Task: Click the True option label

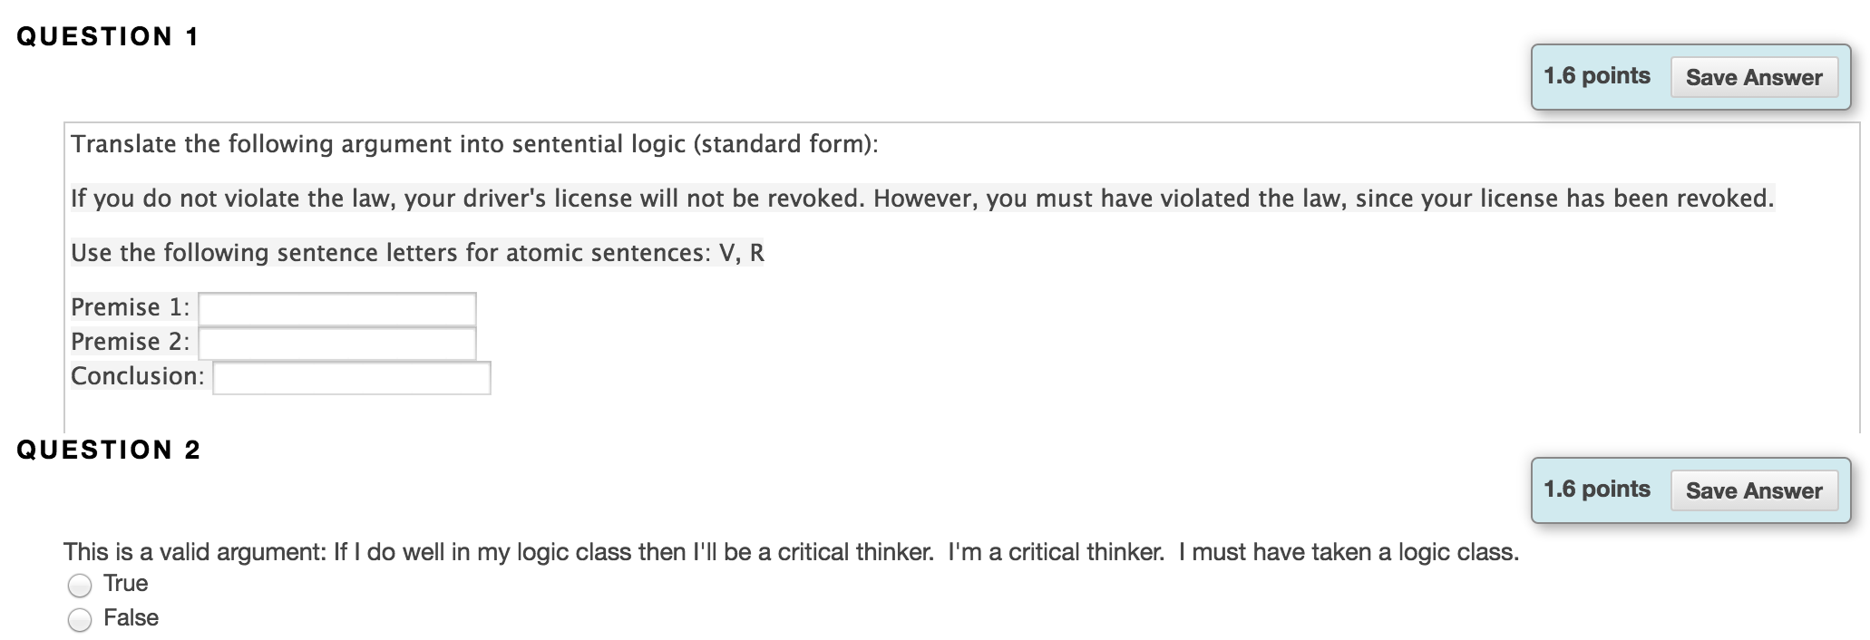Action: (127, 584)
